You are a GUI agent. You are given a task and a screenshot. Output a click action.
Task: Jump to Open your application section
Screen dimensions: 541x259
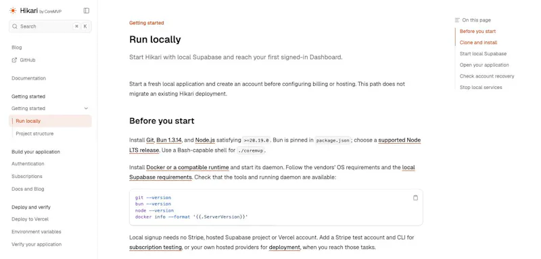(x=484, y=65)
